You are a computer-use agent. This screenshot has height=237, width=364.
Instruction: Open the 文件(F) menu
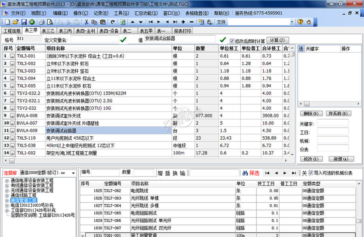coord(18,13)
